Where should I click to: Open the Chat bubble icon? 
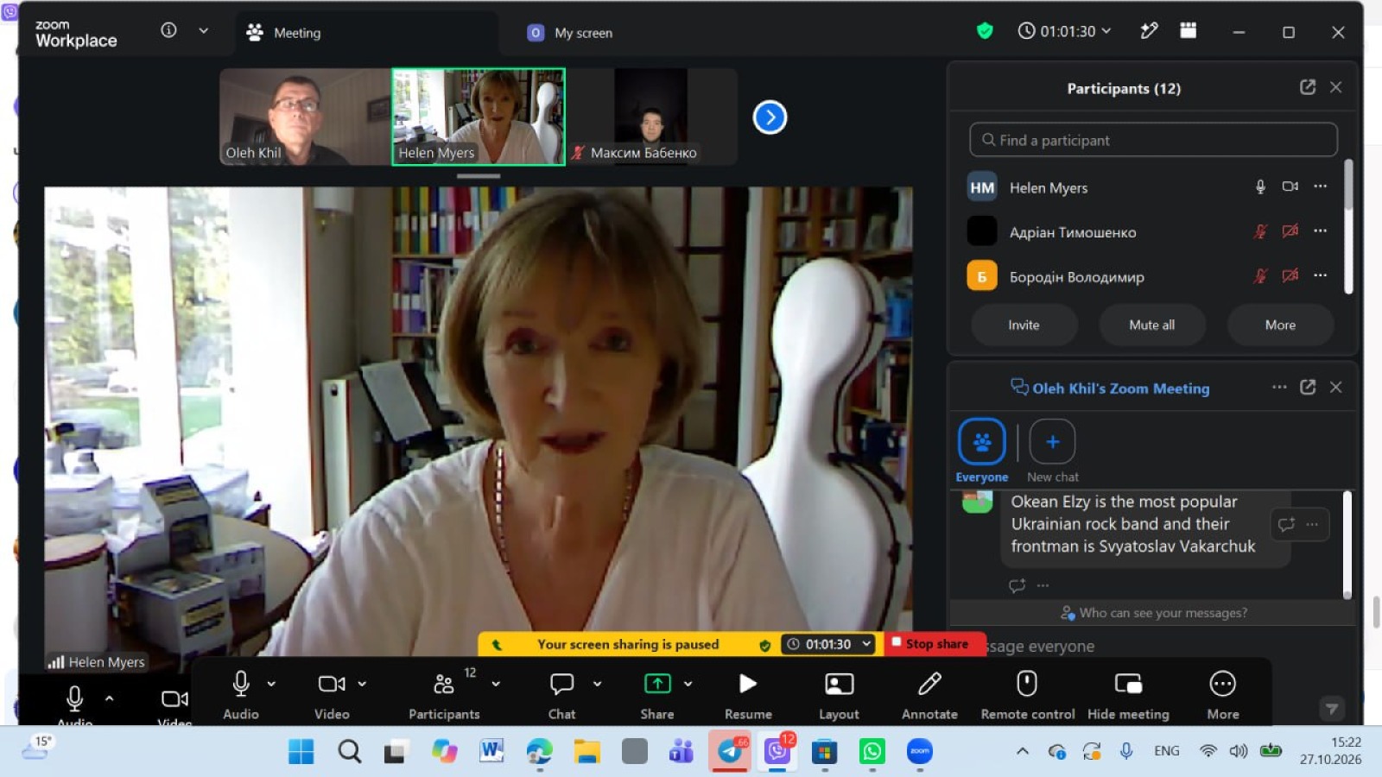[561, 684]
